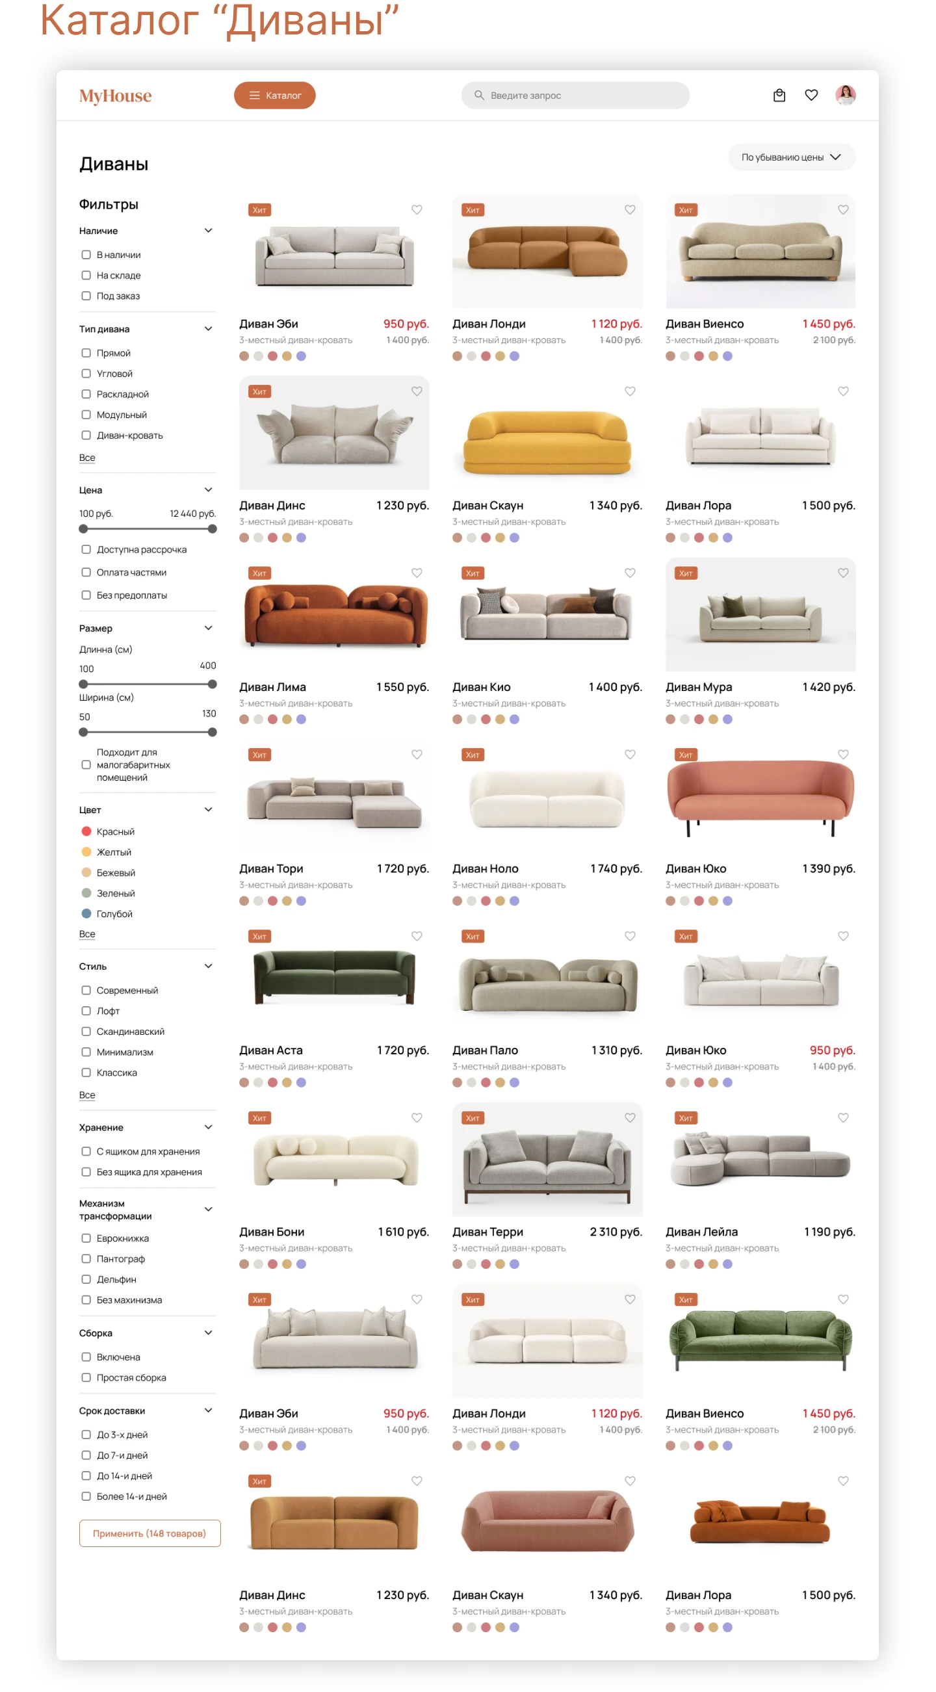Show all sofa types via Все link under Тип дивана
Image resolution: width=936 pixels, height=1692 pixels.
click(x=87, y=457)
